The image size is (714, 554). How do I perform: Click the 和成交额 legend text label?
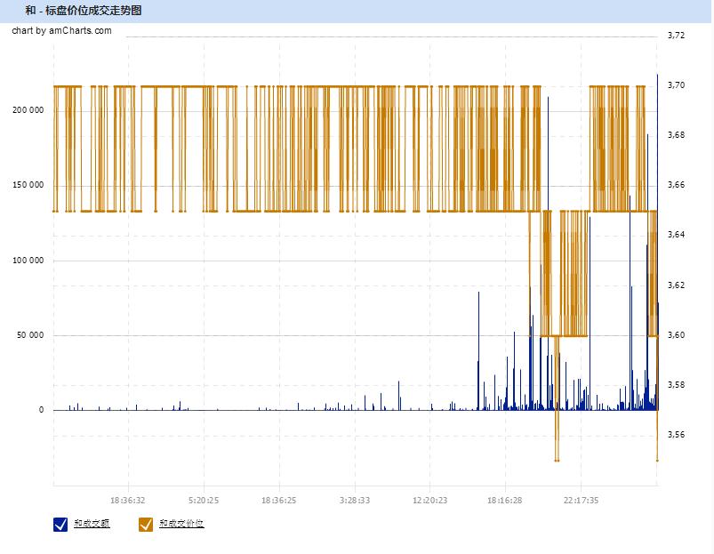pyautogui.click(x=92, y=524)
